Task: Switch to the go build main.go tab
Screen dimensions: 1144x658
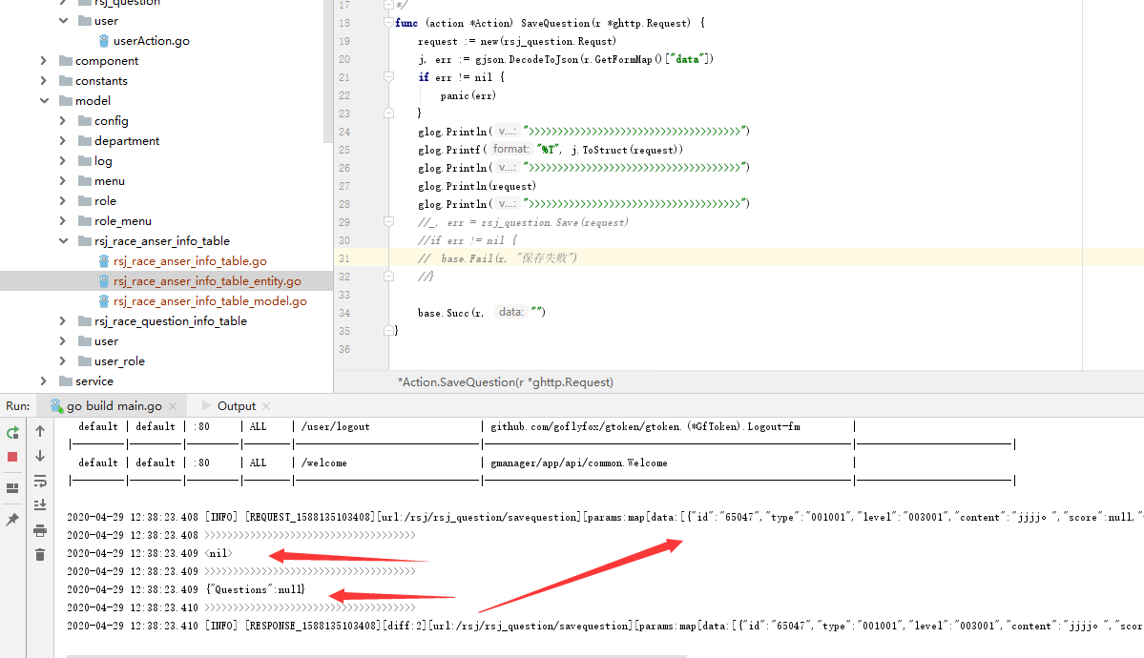Action: pyautogui.click(x=114, y=405)
